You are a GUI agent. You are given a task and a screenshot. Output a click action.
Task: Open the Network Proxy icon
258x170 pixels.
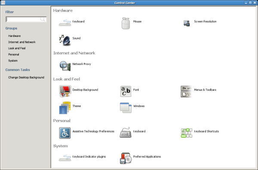click(65, 66)
